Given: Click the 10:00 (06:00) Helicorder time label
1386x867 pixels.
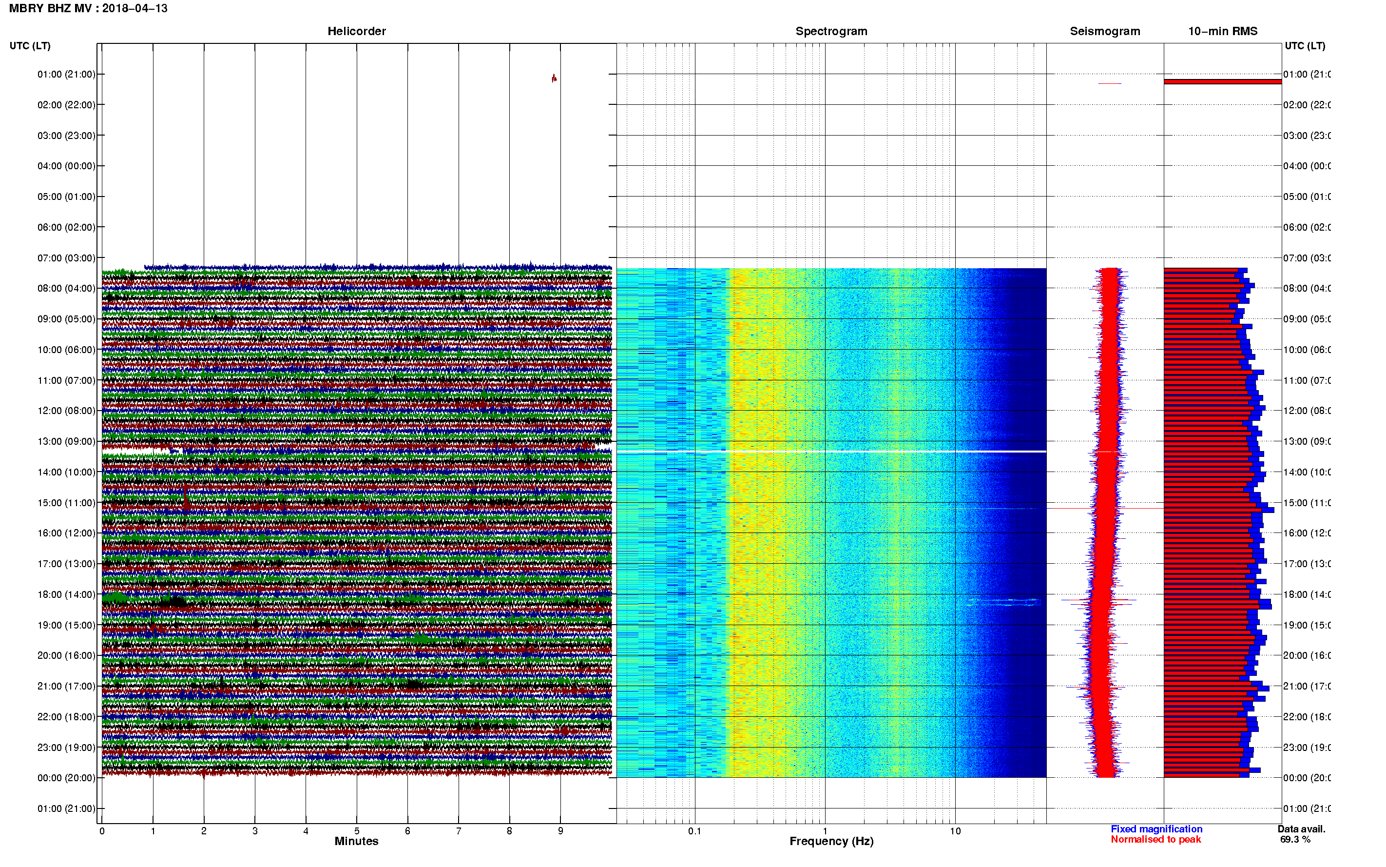Looking at the screenshot, I should (x=66, y=350).
